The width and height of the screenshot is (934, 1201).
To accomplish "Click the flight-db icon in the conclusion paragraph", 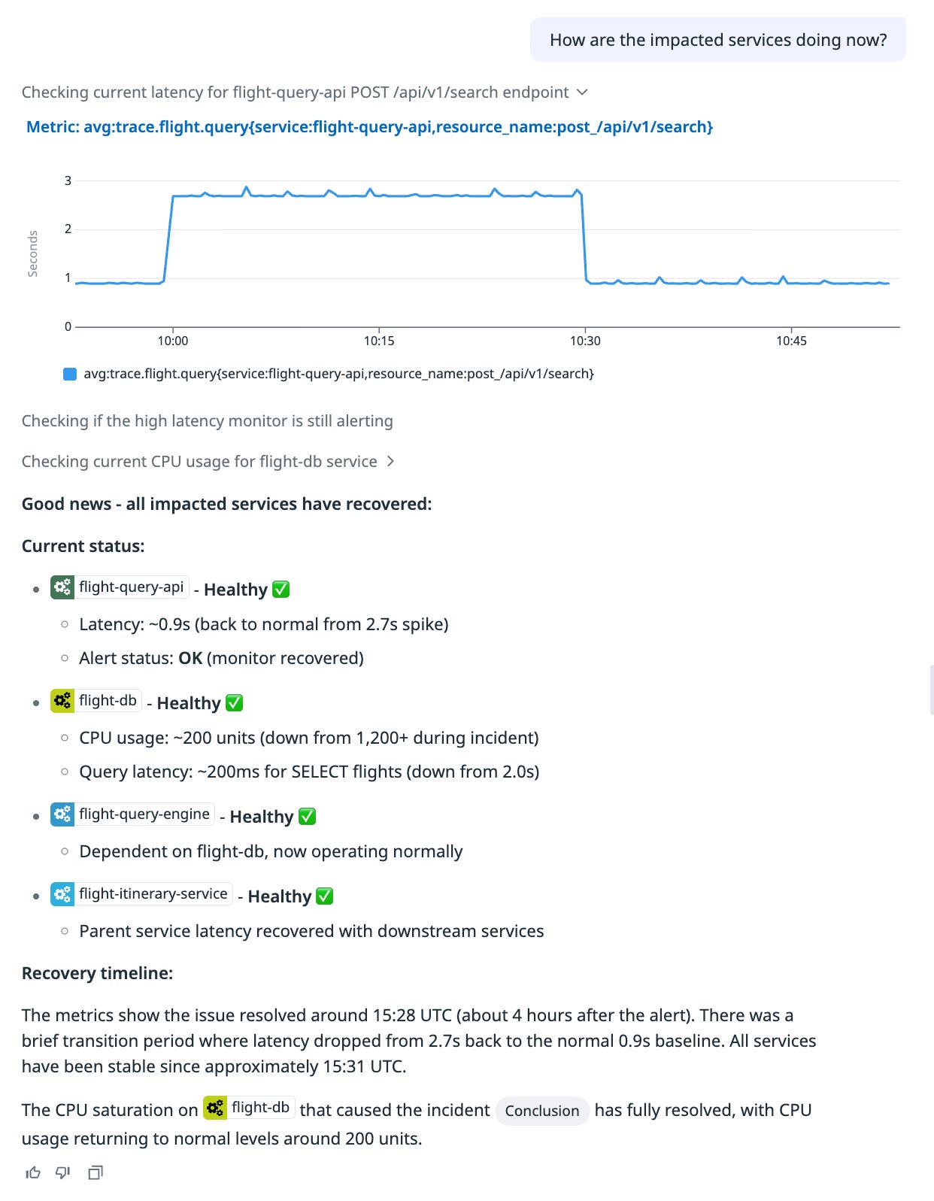I will 214,1108.
